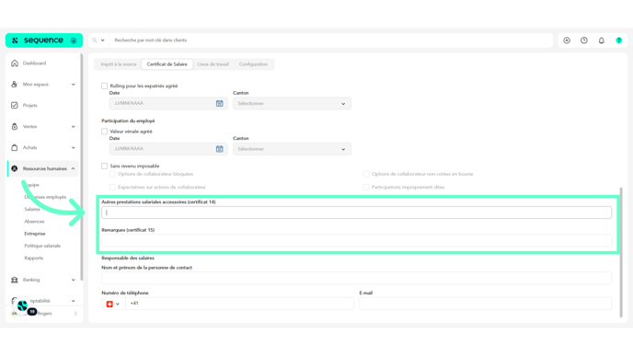Expand the Comptabilité chevron

pyautogui.click(x=73, y=301)
